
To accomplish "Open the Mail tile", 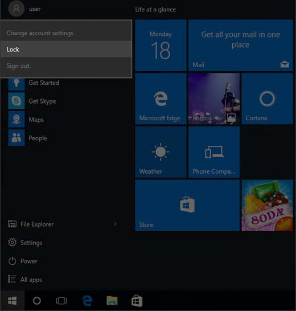I will tap(240, 45).
